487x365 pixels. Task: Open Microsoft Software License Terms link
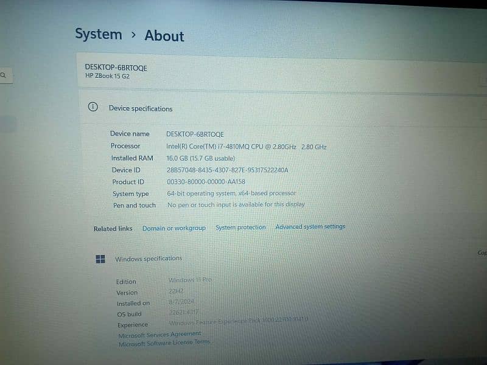coord(164,342)
